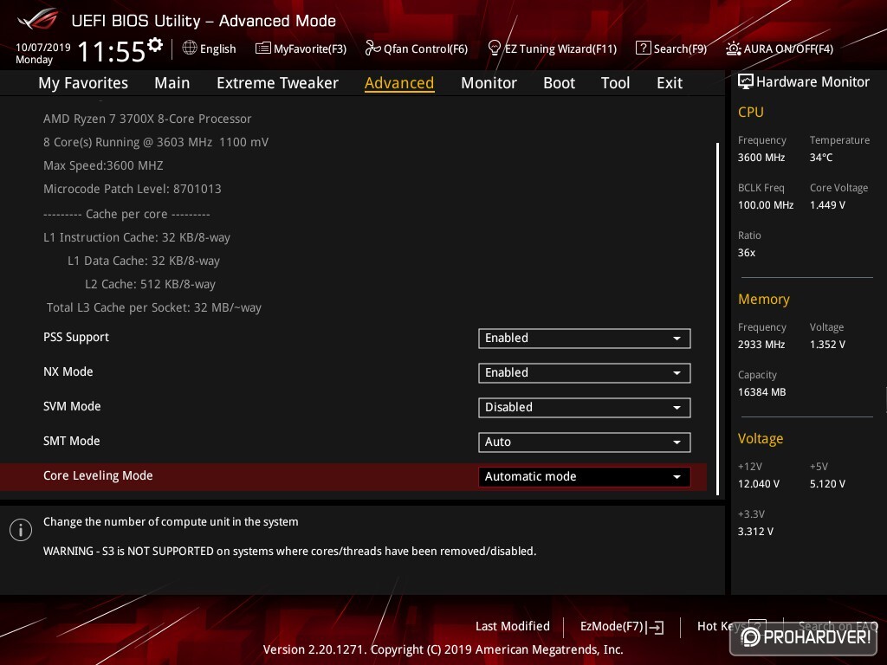Viewport: 887px width, 665px height.
Task: Click the MyFavorite list icon
Action: point(263,48)
